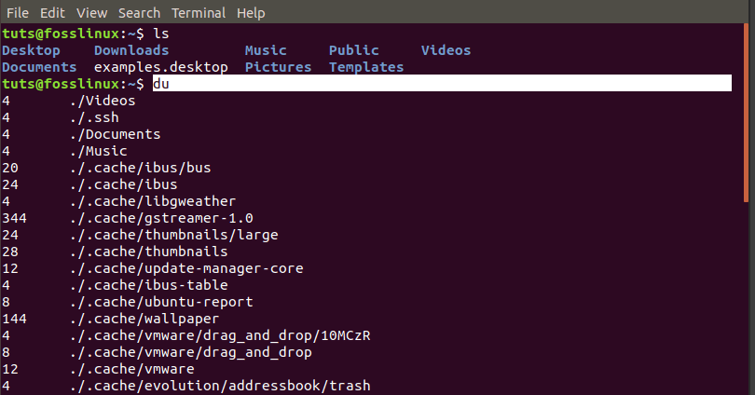Click the Desktop directory name
755x395 pixels.
32,50
